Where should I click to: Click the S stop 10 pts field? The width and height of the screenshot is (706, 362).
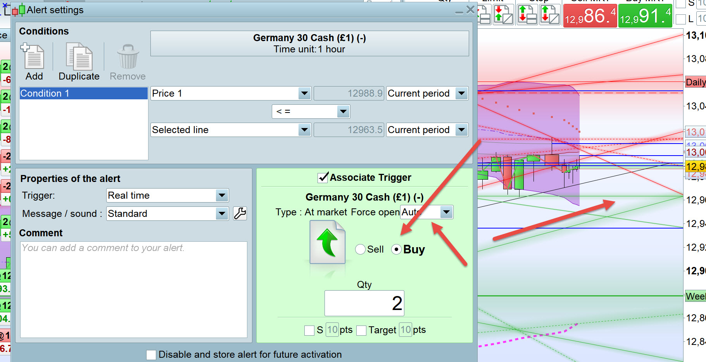[x=332, y=330]
